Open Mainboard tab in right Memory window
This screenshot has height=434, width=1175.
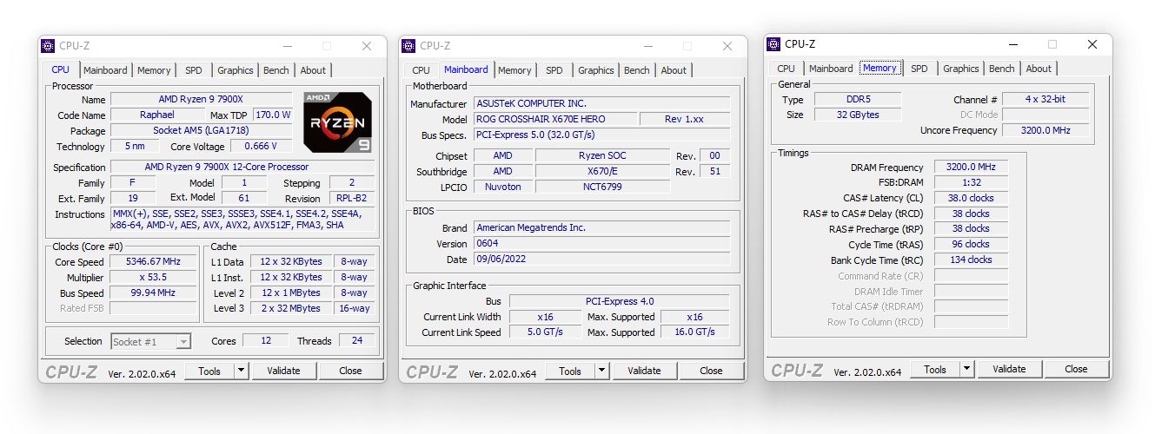click(x=831, y=69)
